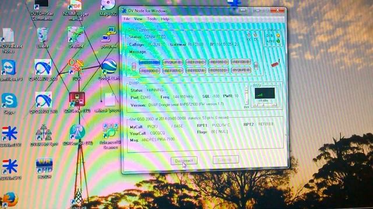Open the upper QPS588UV desktop shortcut

coord(43,70)
